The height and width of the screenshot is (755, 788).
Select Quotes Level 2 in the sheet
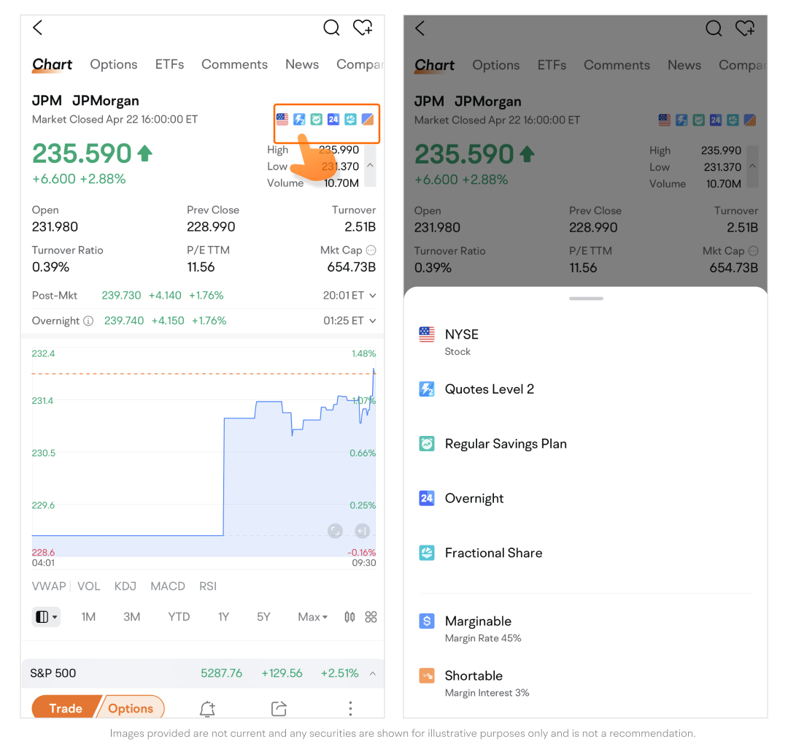pyautogui.click(x=489, y=389)
